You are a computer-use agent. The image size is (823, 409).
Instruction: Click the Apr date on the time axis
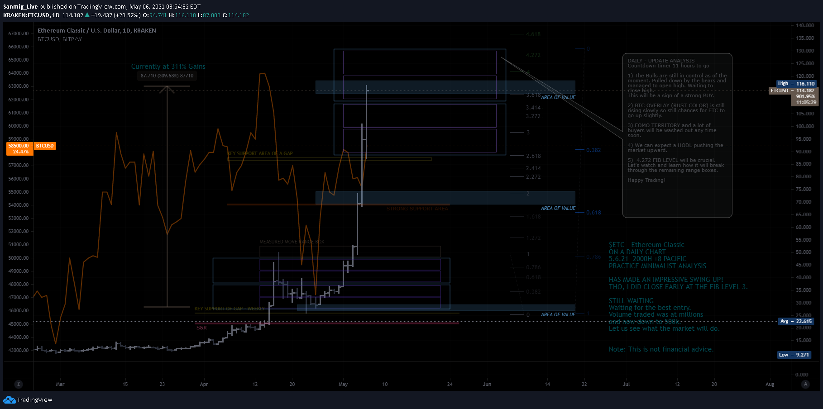[204, 384]
